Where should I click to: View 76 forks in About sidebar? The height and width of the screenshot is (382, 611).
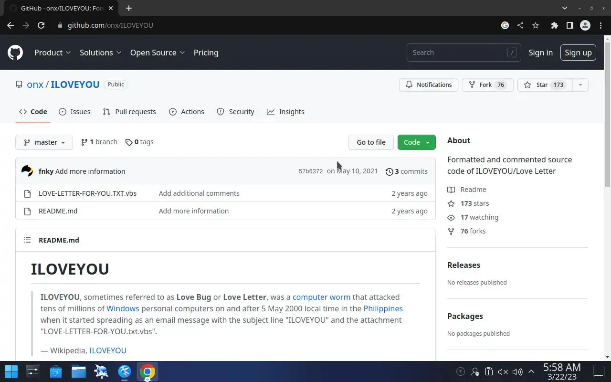coord(467,231)
